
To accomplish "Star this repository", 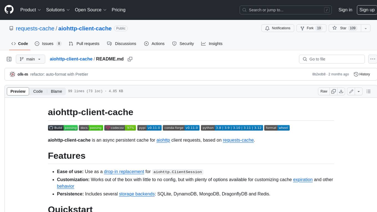I will 345,28.
